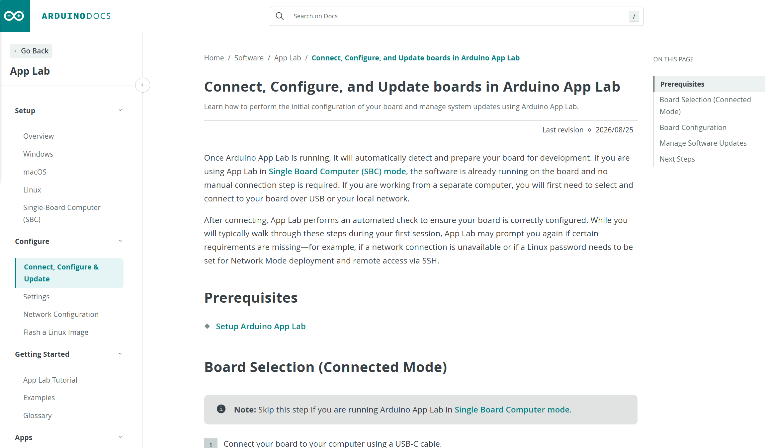Screen dimensions: 771x448
Task: Click the App Lab sidebar title
Action: tap(30, 71)
